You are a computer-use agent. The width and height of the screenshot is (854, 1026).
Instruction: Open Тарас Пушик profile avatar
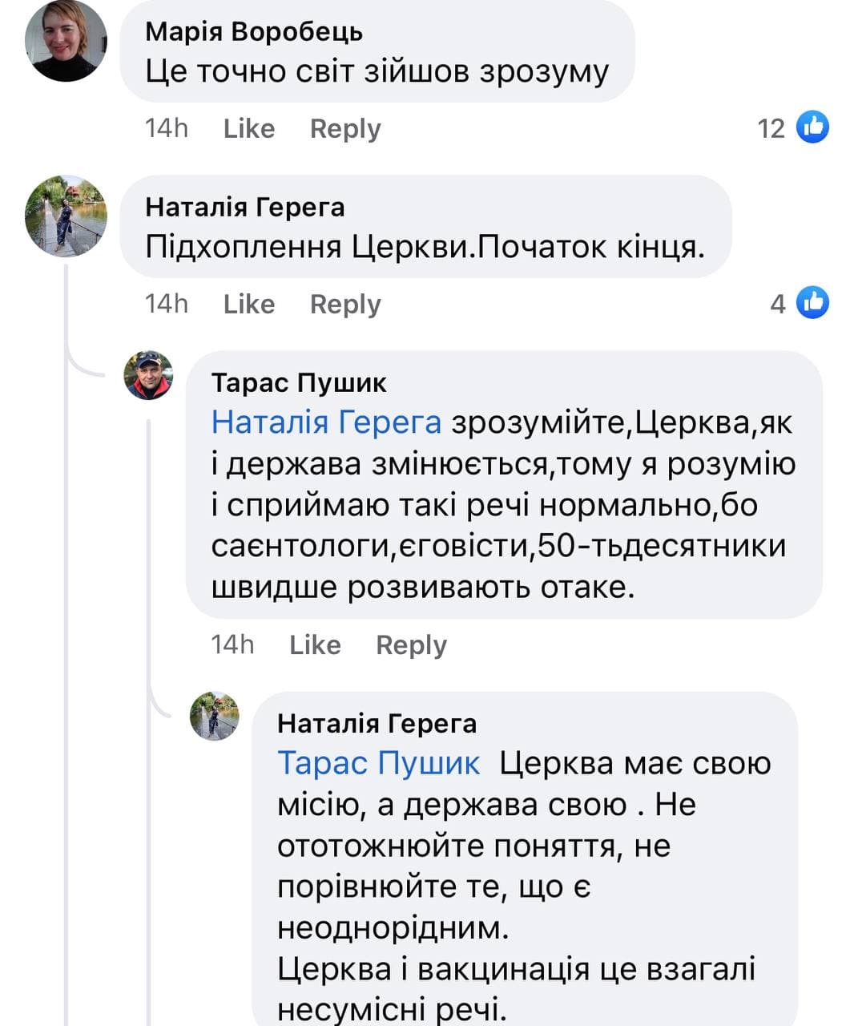pos(148,375)
